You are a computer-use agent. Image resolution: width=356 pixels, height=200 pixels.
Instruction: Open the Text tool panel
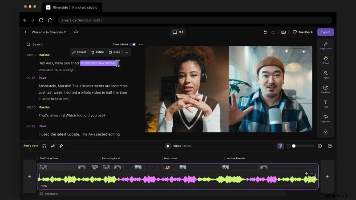coord(325,104)
